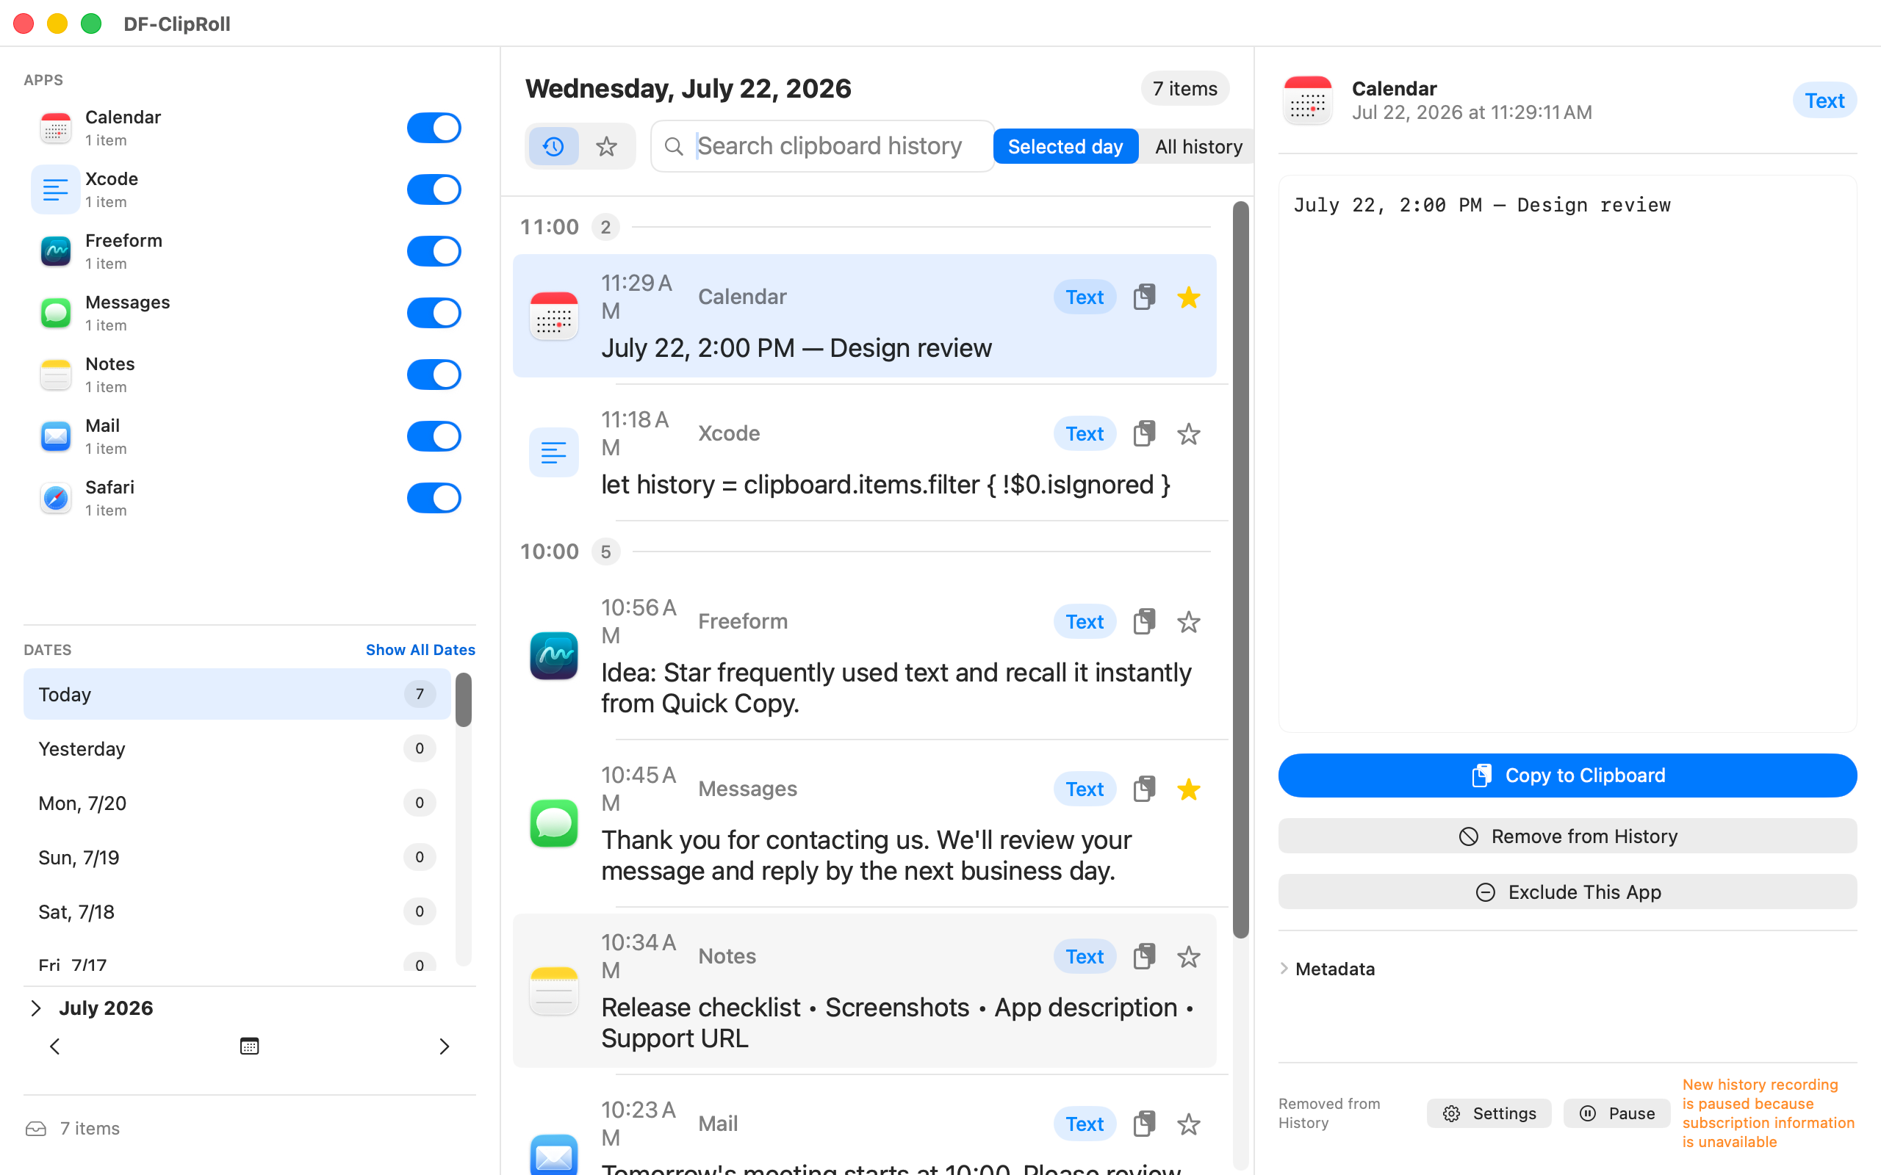Unstar the Calendar Design review clip
1881x1175 pixels.
click(x=1188, y=297)
